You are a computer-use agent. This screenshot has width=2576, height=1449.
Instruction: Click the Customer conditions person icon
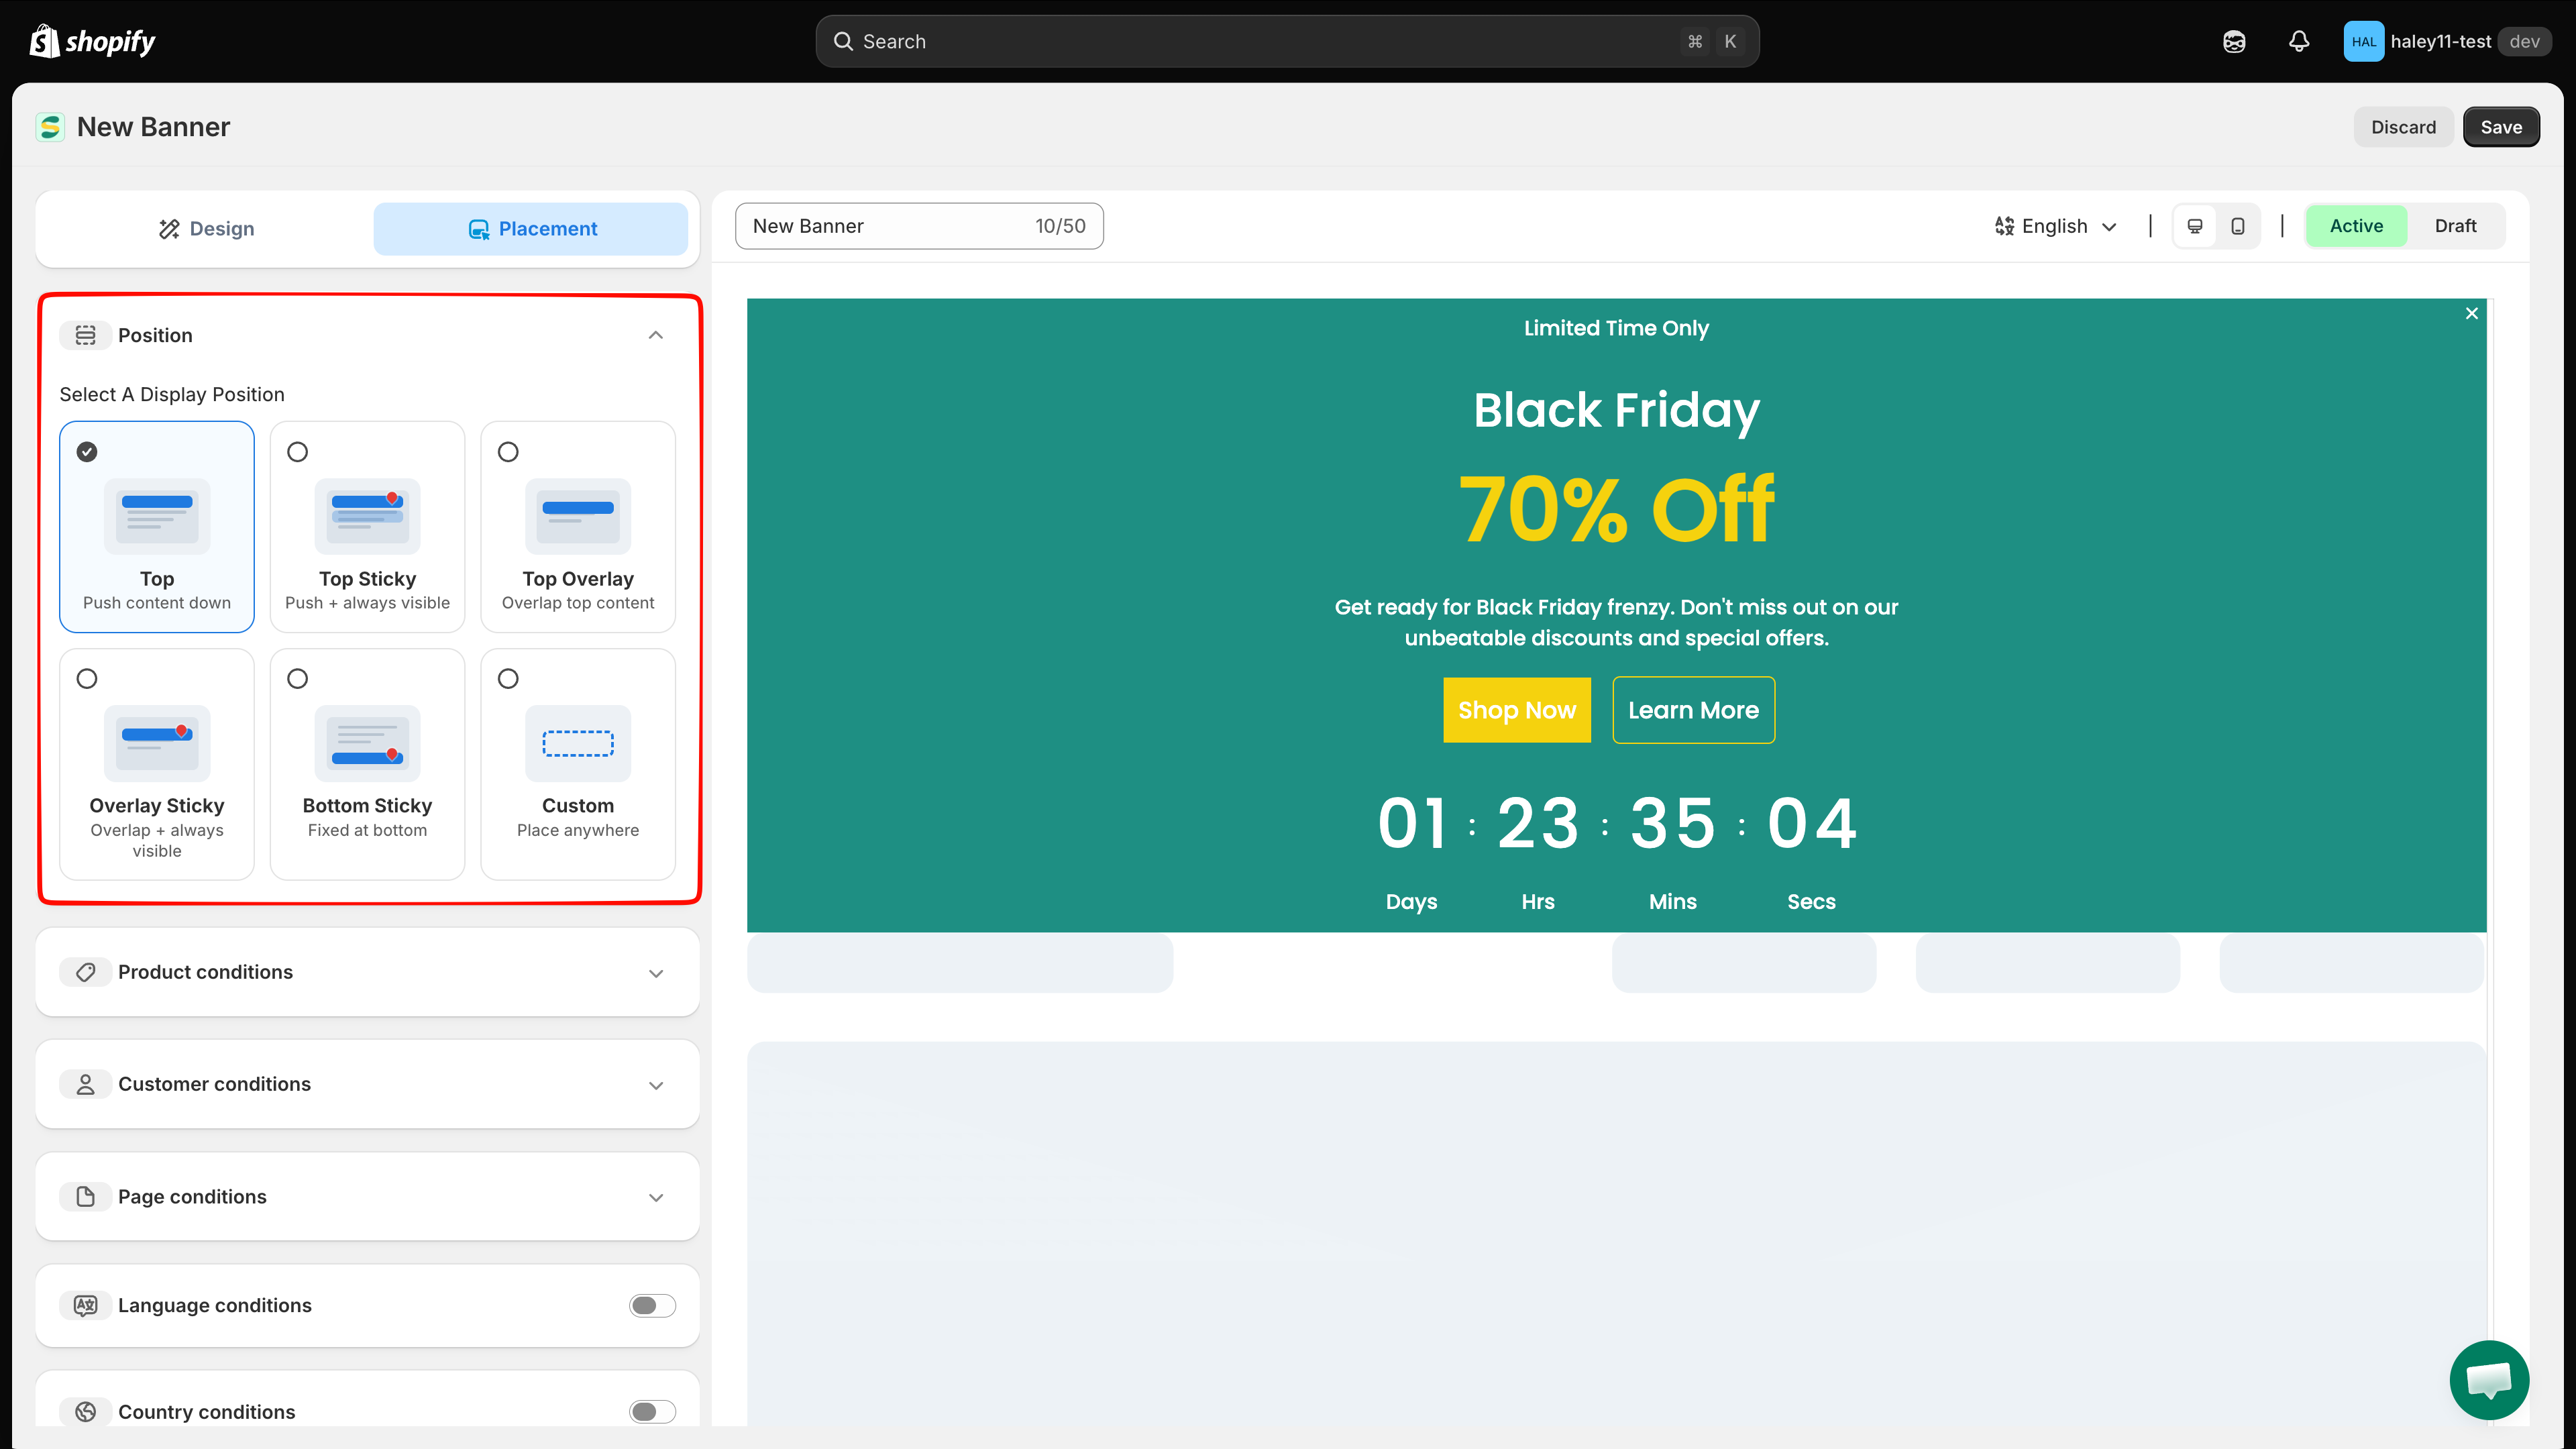(x=86, y=1084)
